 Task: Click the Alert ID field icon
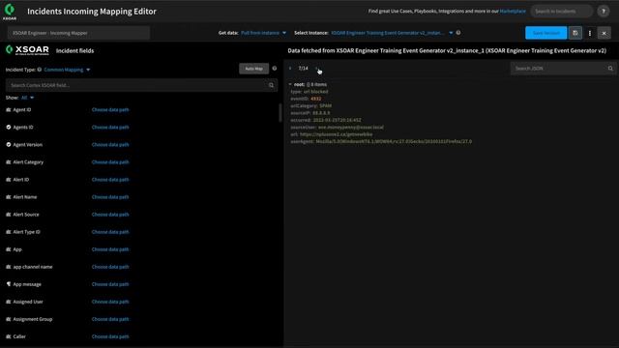pos(9,180)
